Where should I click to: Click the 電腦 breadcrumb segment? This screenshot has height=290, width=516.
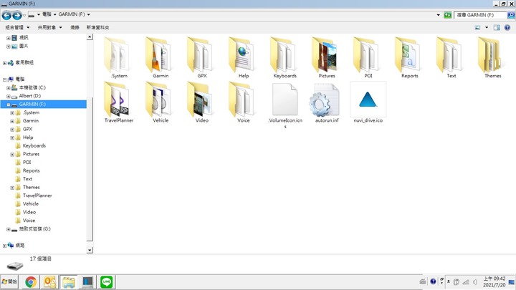pyautogui.click(x=47, y=14)
